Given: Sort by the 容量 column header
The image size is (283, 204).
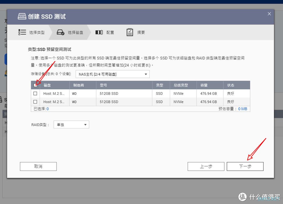Looking at the screenshot, I should pos(204,85).
